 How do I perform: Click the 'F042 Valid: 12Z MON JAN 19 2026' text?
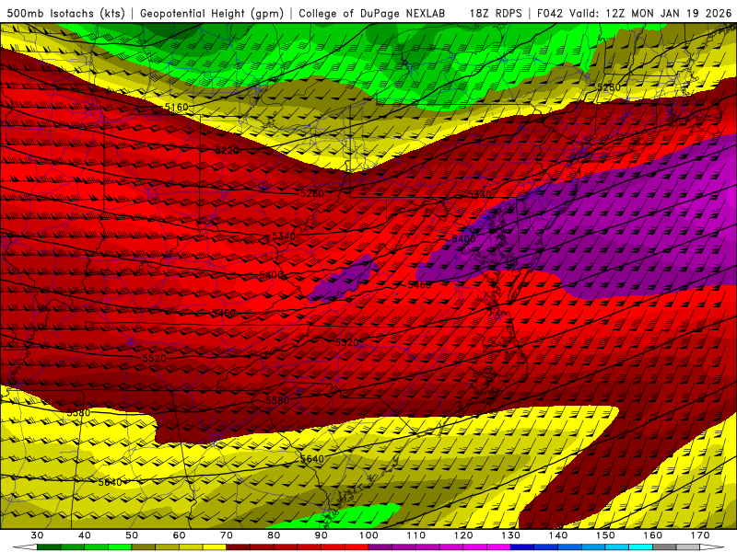[635, 13]
